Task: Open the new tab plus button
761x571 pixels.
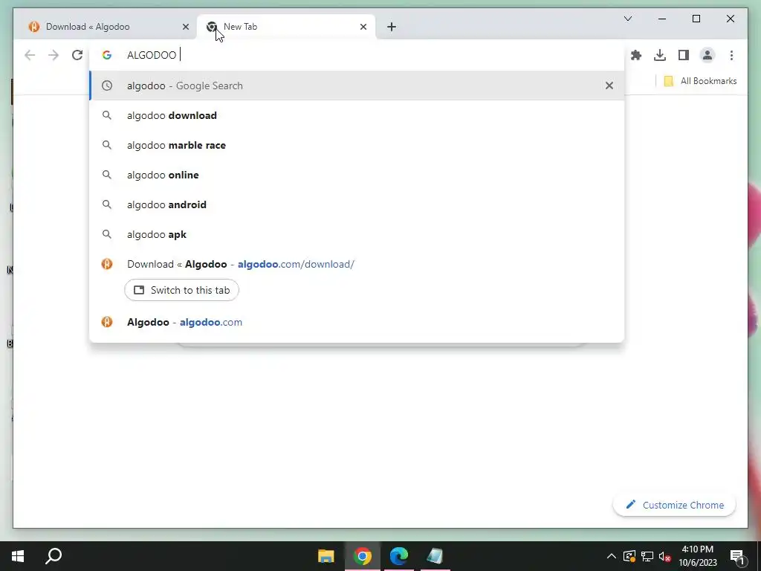Action: (x=392, y=27)
